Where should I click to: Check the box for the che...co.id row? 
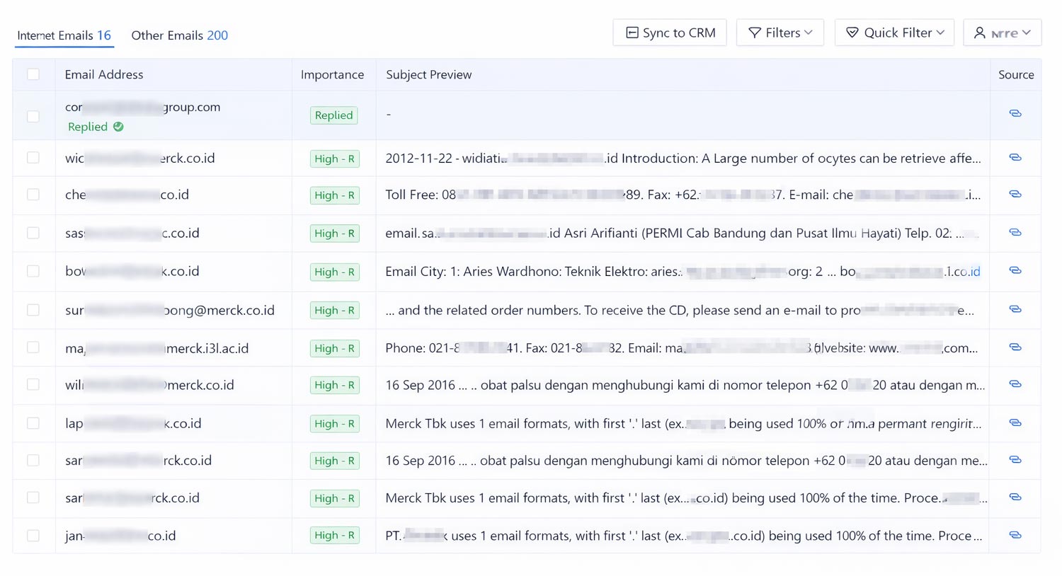tap(33, 195)
